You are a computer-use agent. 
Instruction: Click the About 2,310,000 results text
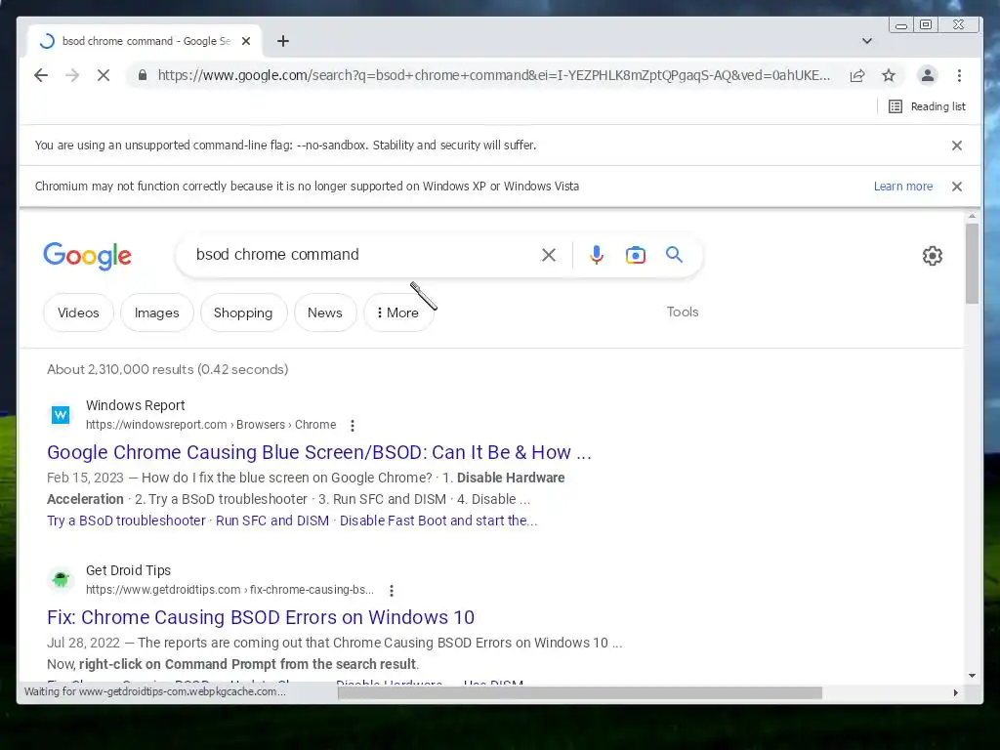point(168,369)
